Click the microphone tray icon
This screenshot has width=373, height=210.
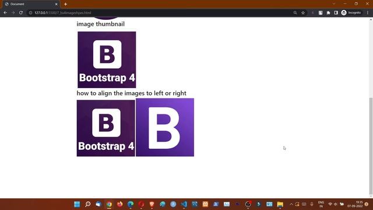point(312,204)
